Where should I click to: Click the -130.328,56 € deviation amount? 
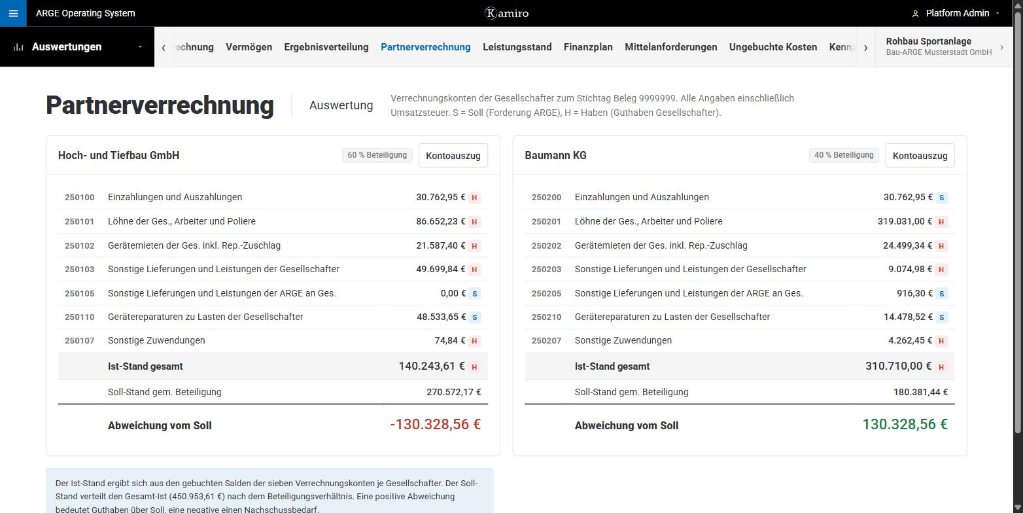(436, 424)
